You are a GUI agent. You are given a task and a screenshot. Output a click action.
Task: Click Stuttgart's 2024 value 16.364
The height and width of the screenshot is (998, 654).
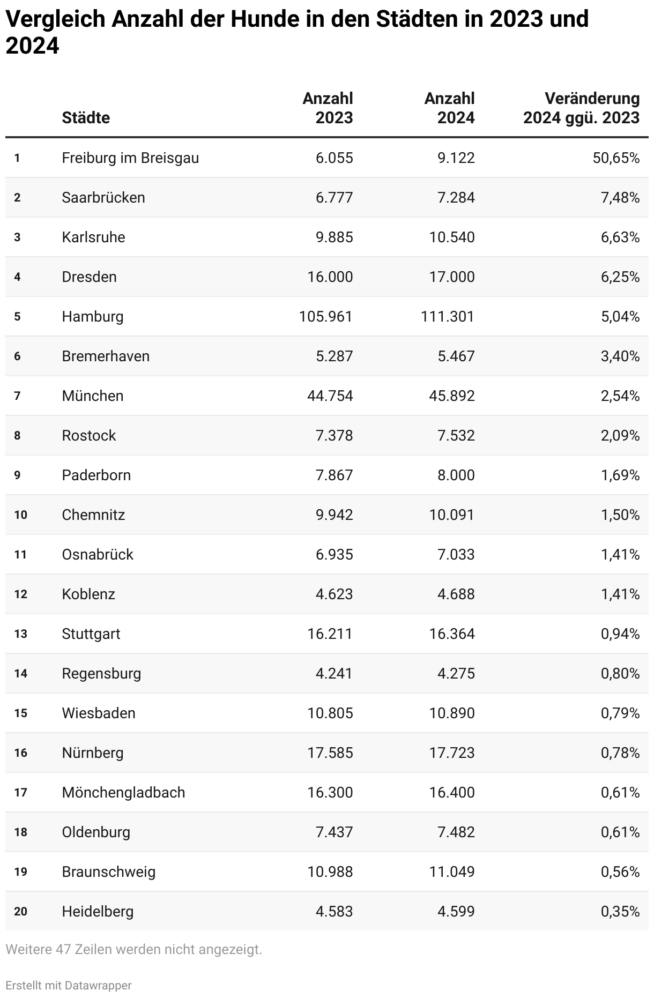(451, 634)
